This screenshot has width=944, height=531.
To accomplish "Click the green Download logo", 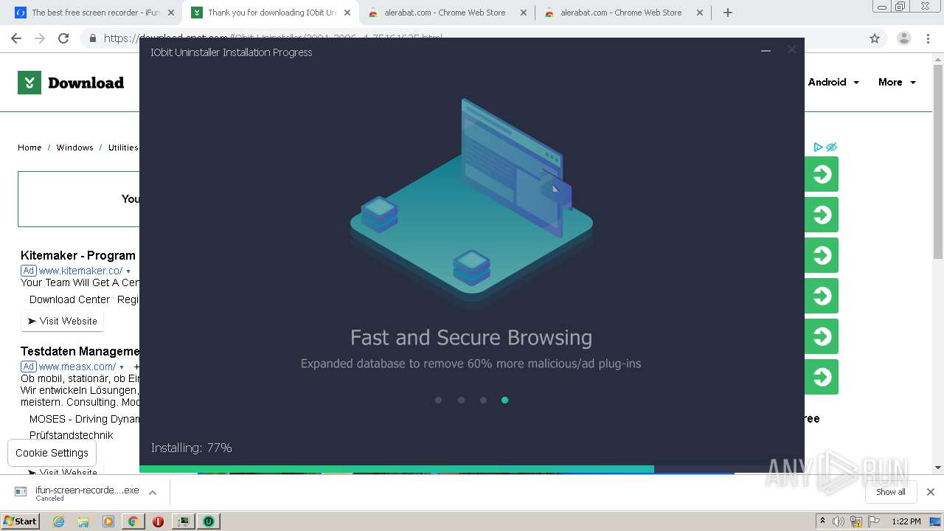I will pos(71,83).
